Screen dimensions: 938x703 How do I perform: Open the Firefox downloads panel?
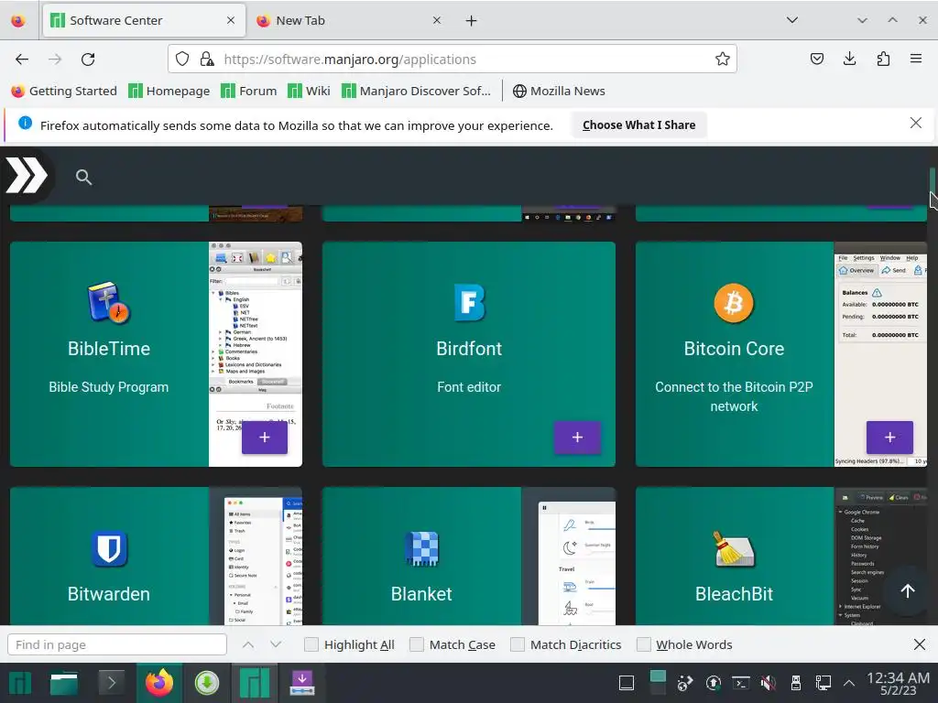click(849, 59)
